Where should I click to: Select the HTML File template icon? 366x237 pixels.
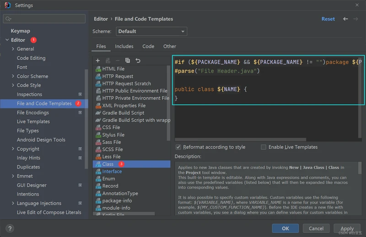(x=98, y=69)
